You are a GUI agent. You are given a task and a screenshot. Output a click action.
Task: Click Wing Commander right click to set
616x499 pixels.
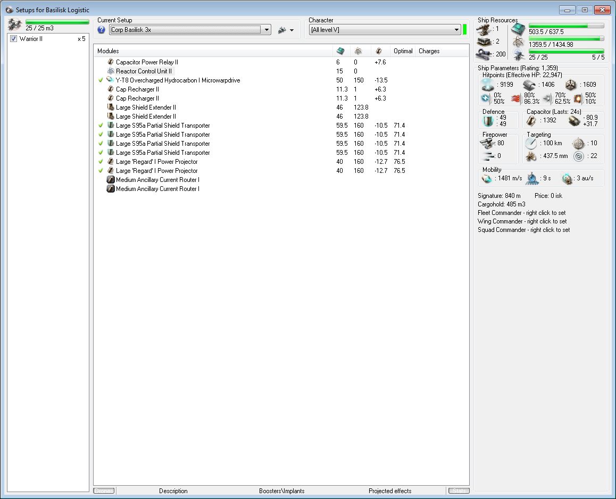pos(522,221)
